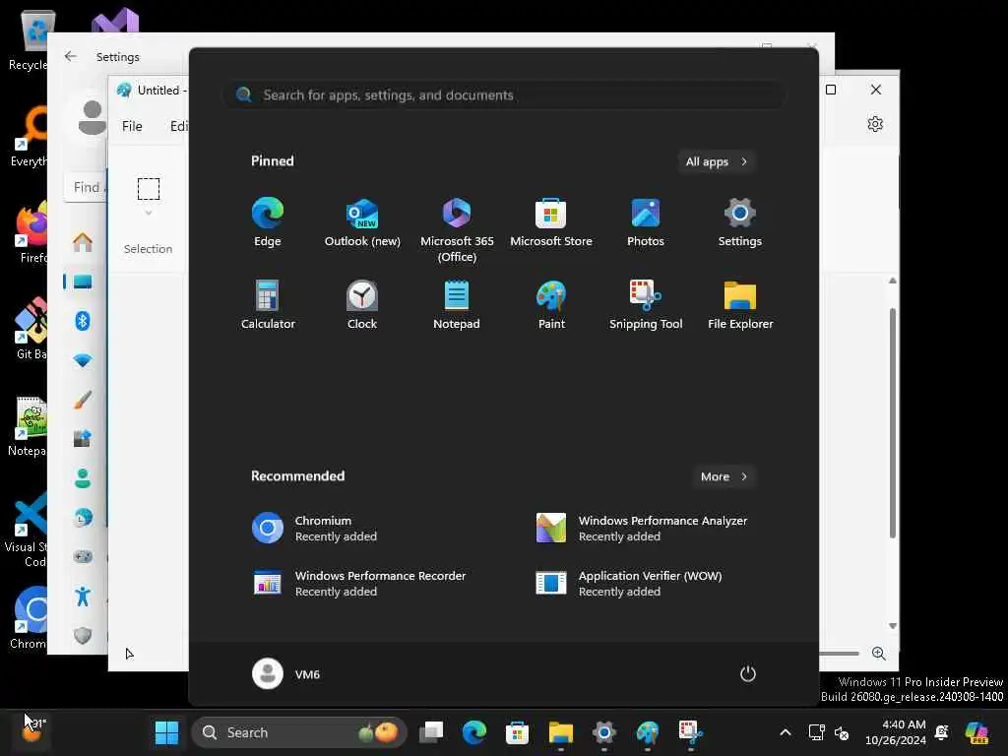Open File Explorer from pinned apps
Image resolution: width=1008 pixels, height=756 pixels.
740,305
